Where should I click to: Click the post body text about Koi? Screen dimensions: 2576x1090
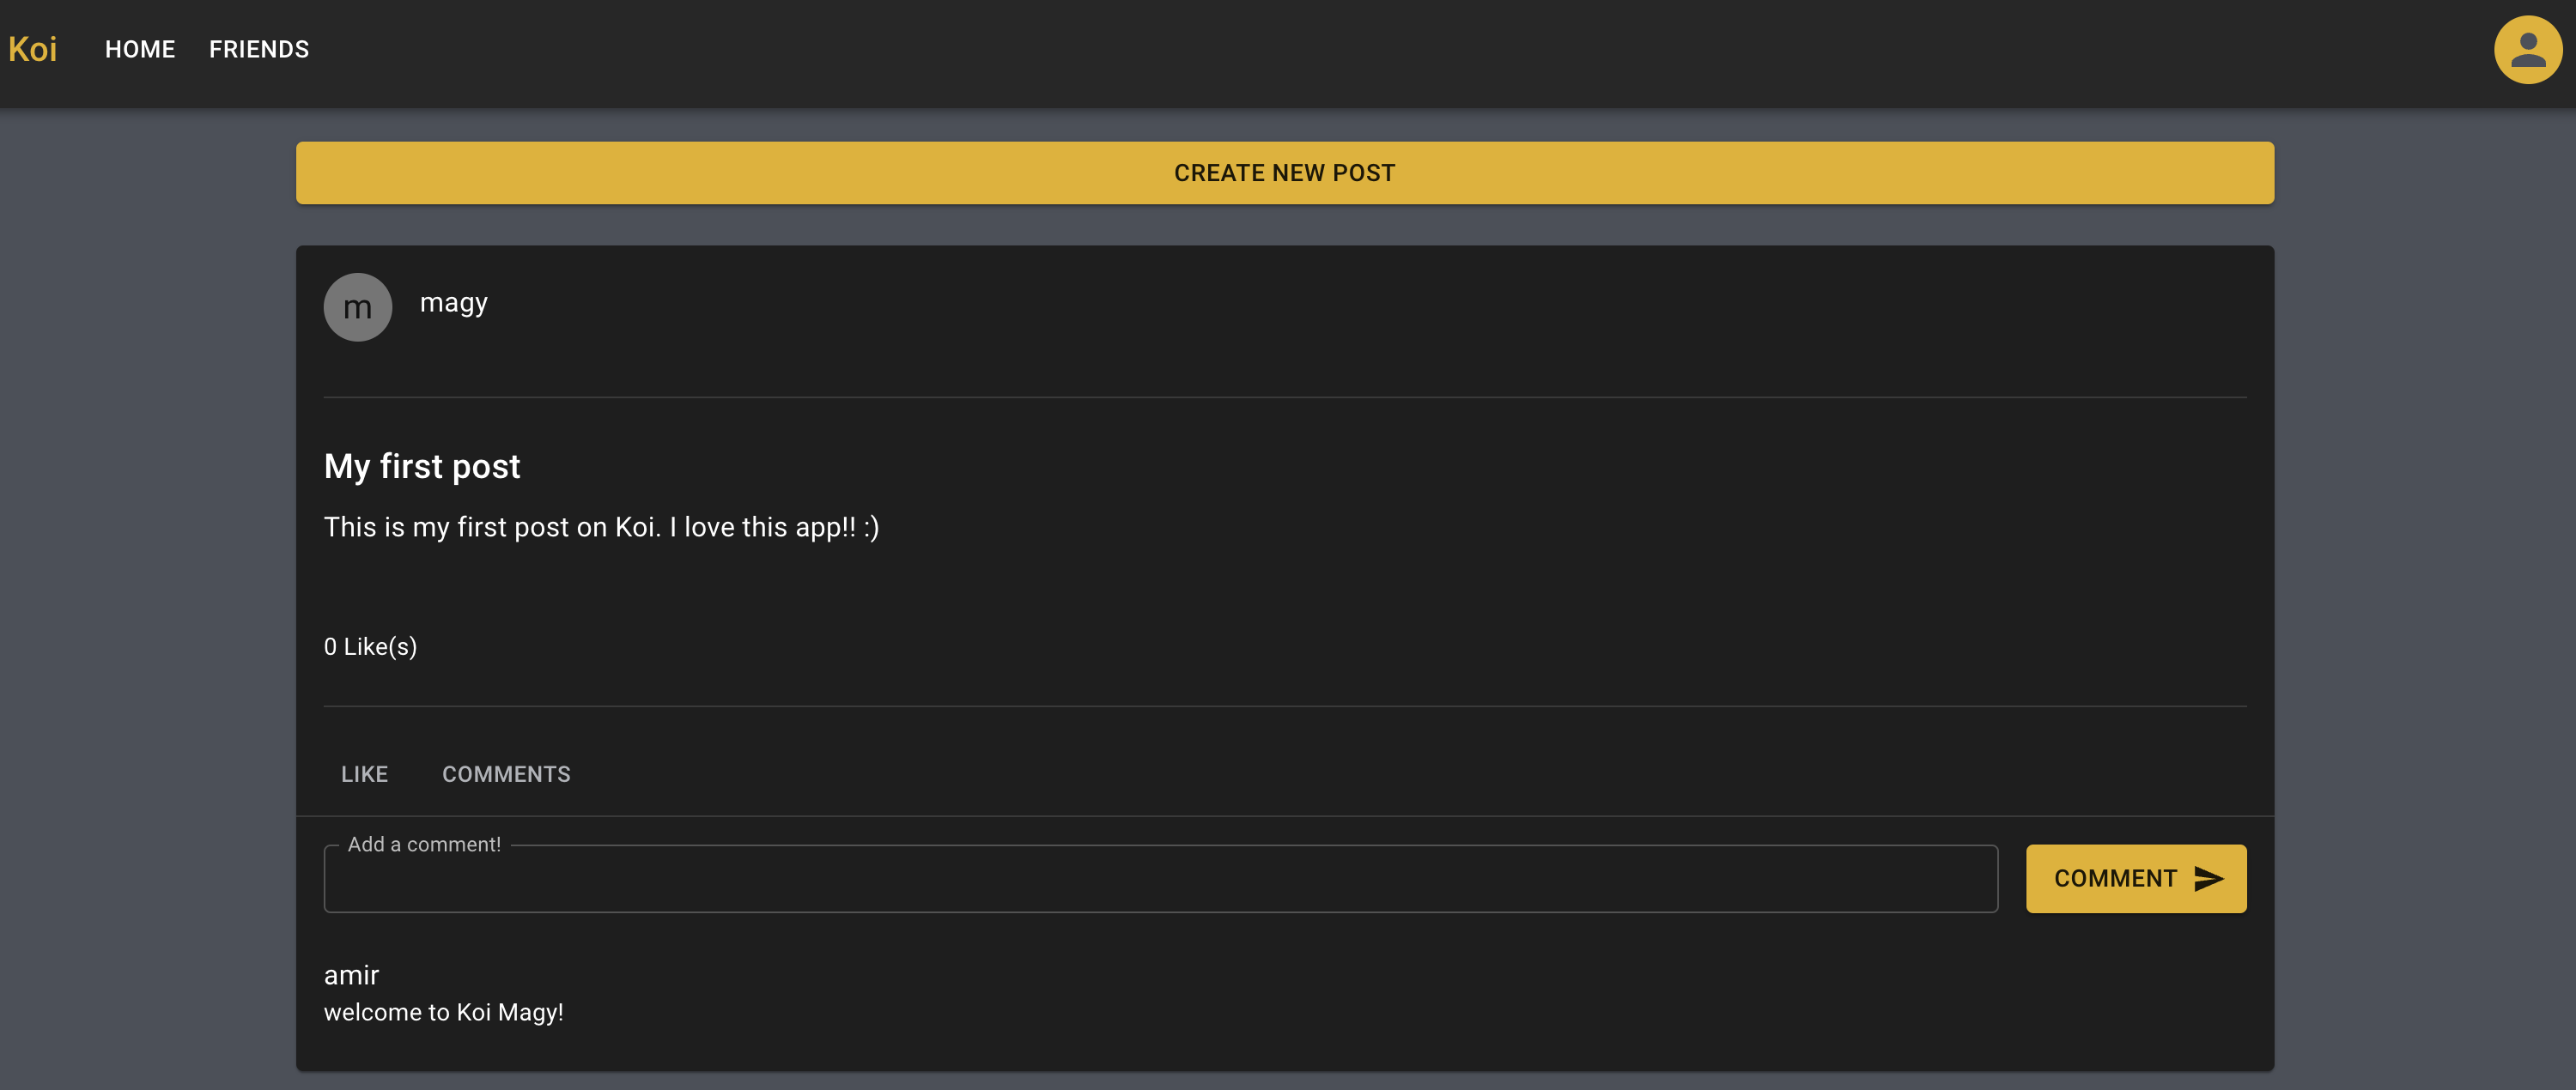coord(601,528)
